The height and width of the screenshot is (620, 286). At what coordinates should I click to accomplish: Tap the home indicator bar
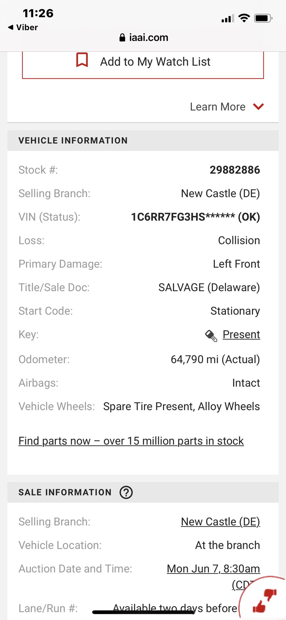pos(143,612)
